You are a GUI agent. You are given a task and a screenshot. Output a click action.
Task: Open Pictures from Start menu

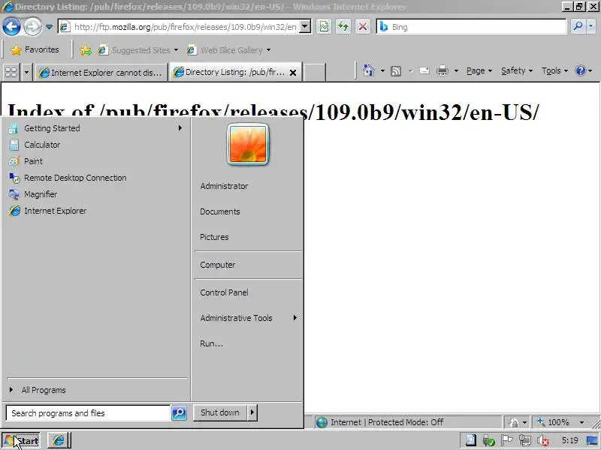pos(214,237)
